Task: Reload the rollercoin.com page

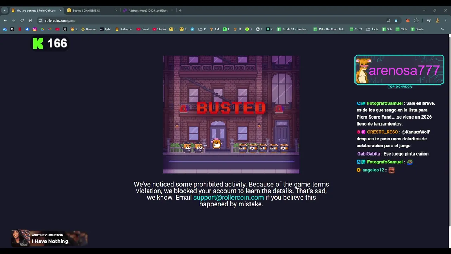Action: (x=22, y=20)
